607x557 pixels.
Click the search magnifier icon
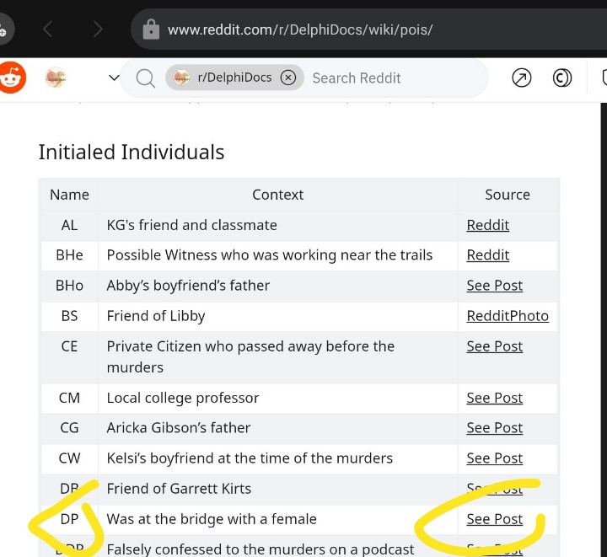point(146,78)
